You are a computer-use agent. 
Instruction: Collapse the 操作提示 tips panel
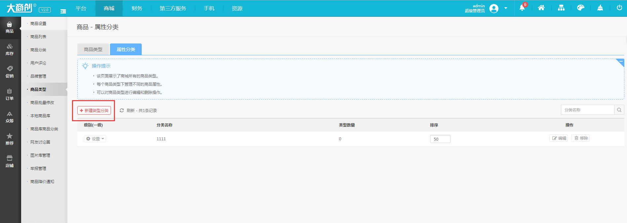(x=620, y=63)
